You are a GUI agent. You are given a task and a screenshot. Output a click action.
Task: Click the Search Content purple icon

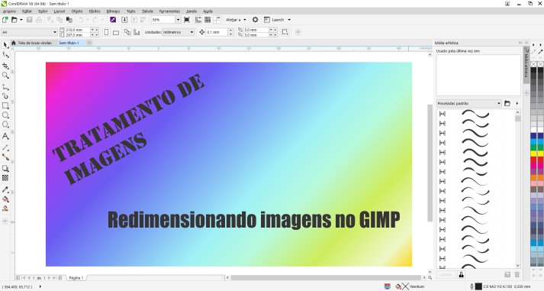[113, 20]
